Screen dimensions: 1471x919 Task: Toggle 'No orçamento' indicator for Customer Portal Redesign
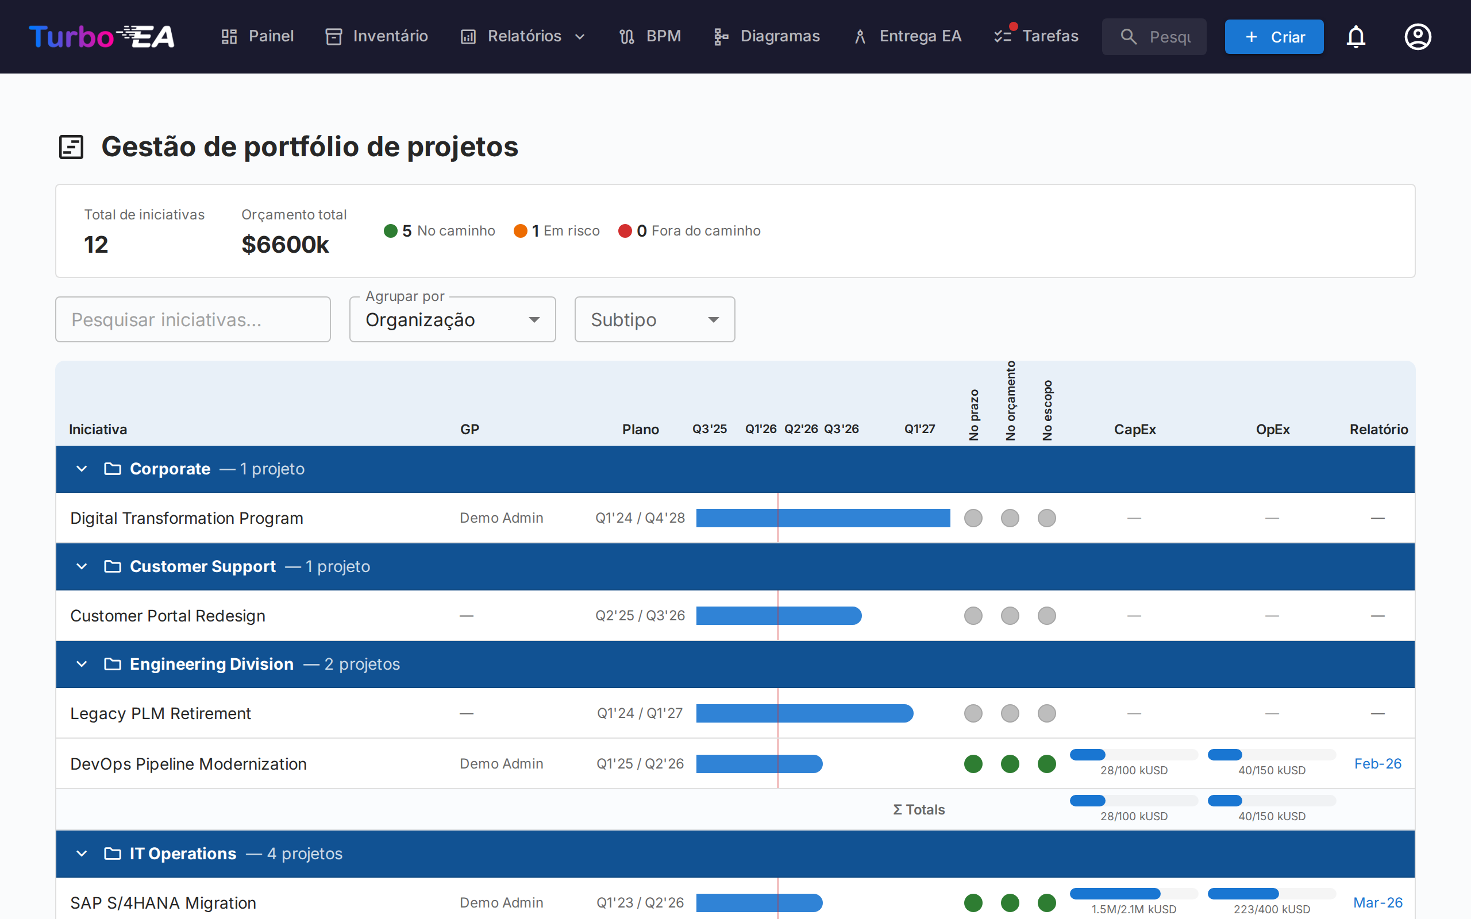1010,615
